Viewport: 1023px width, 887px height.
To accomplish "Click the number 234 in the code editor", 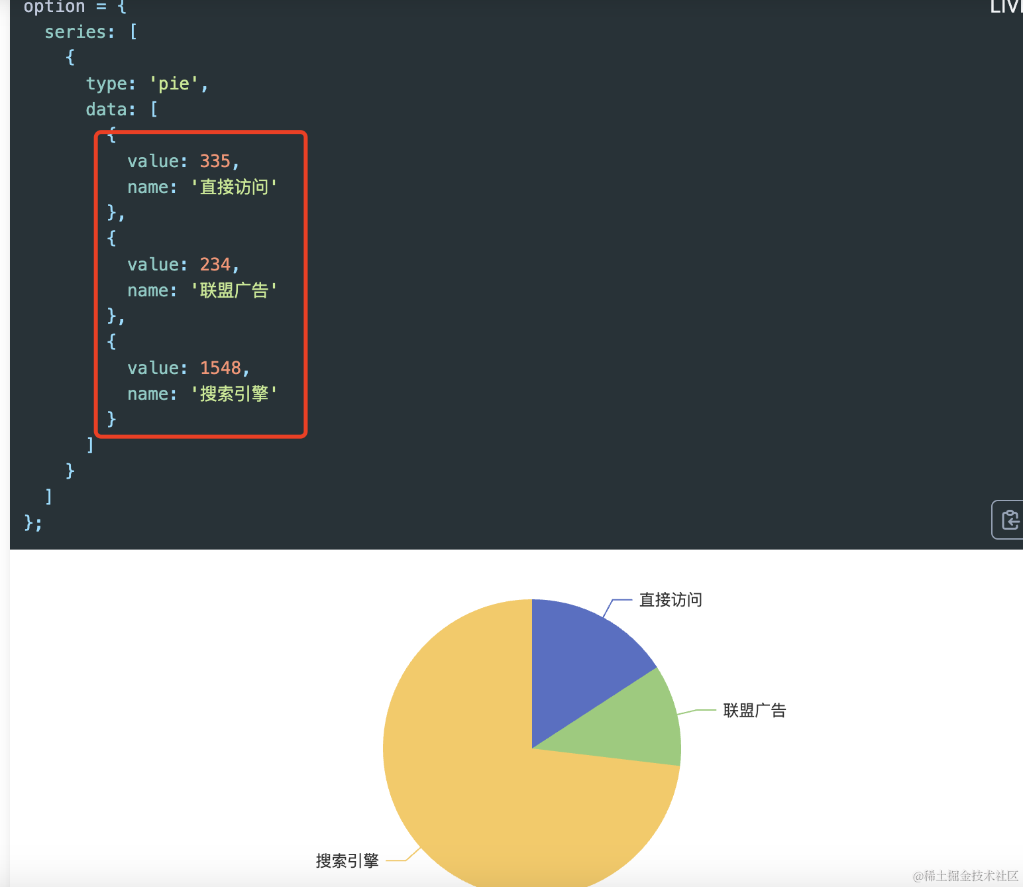I will (215, 265).
